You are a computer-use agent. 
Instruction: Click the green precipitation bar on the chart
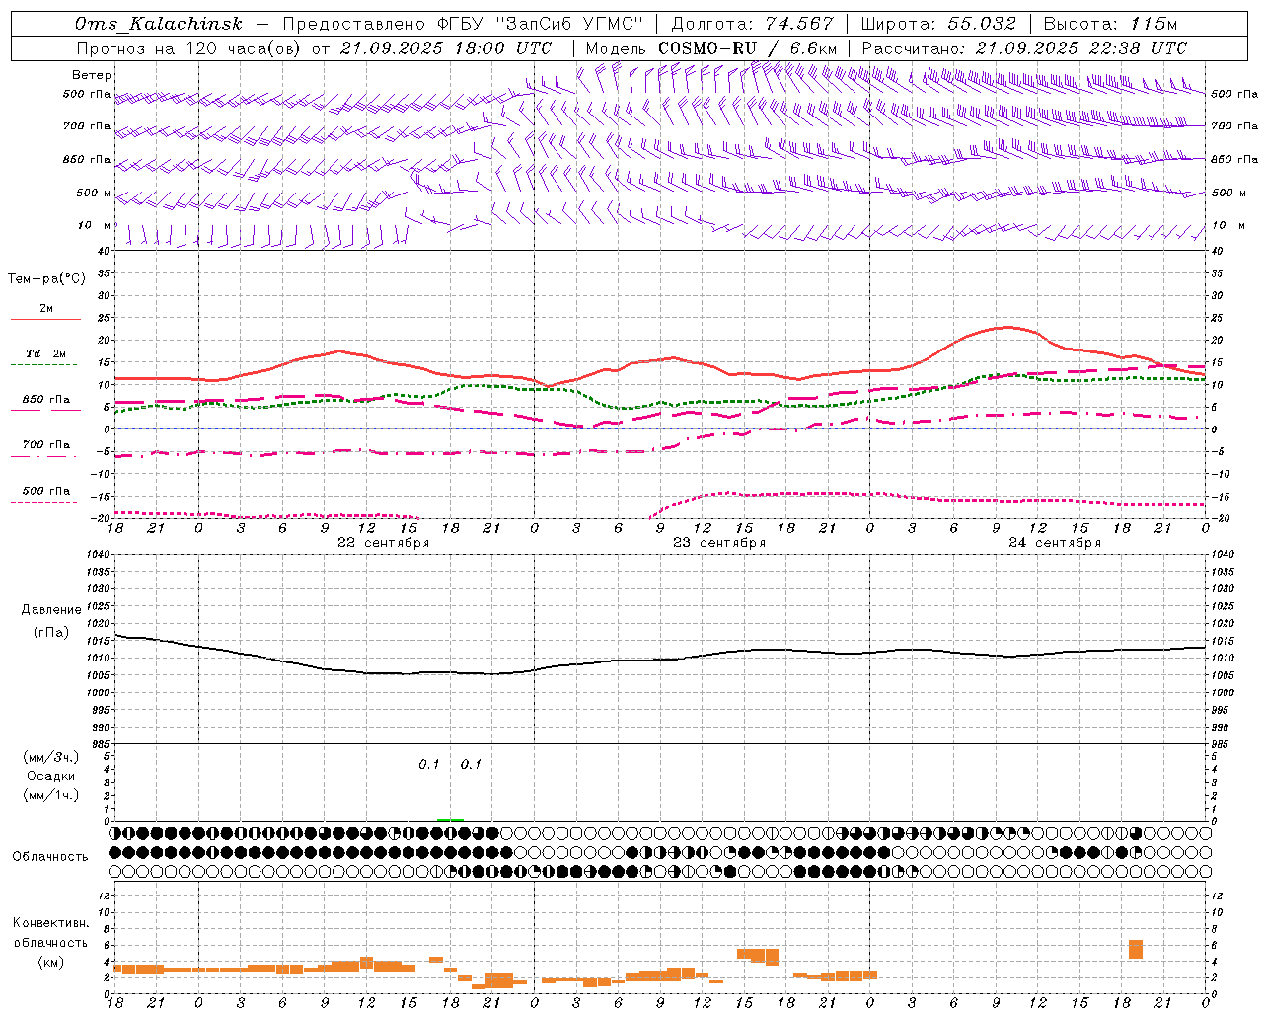point(450,819)
